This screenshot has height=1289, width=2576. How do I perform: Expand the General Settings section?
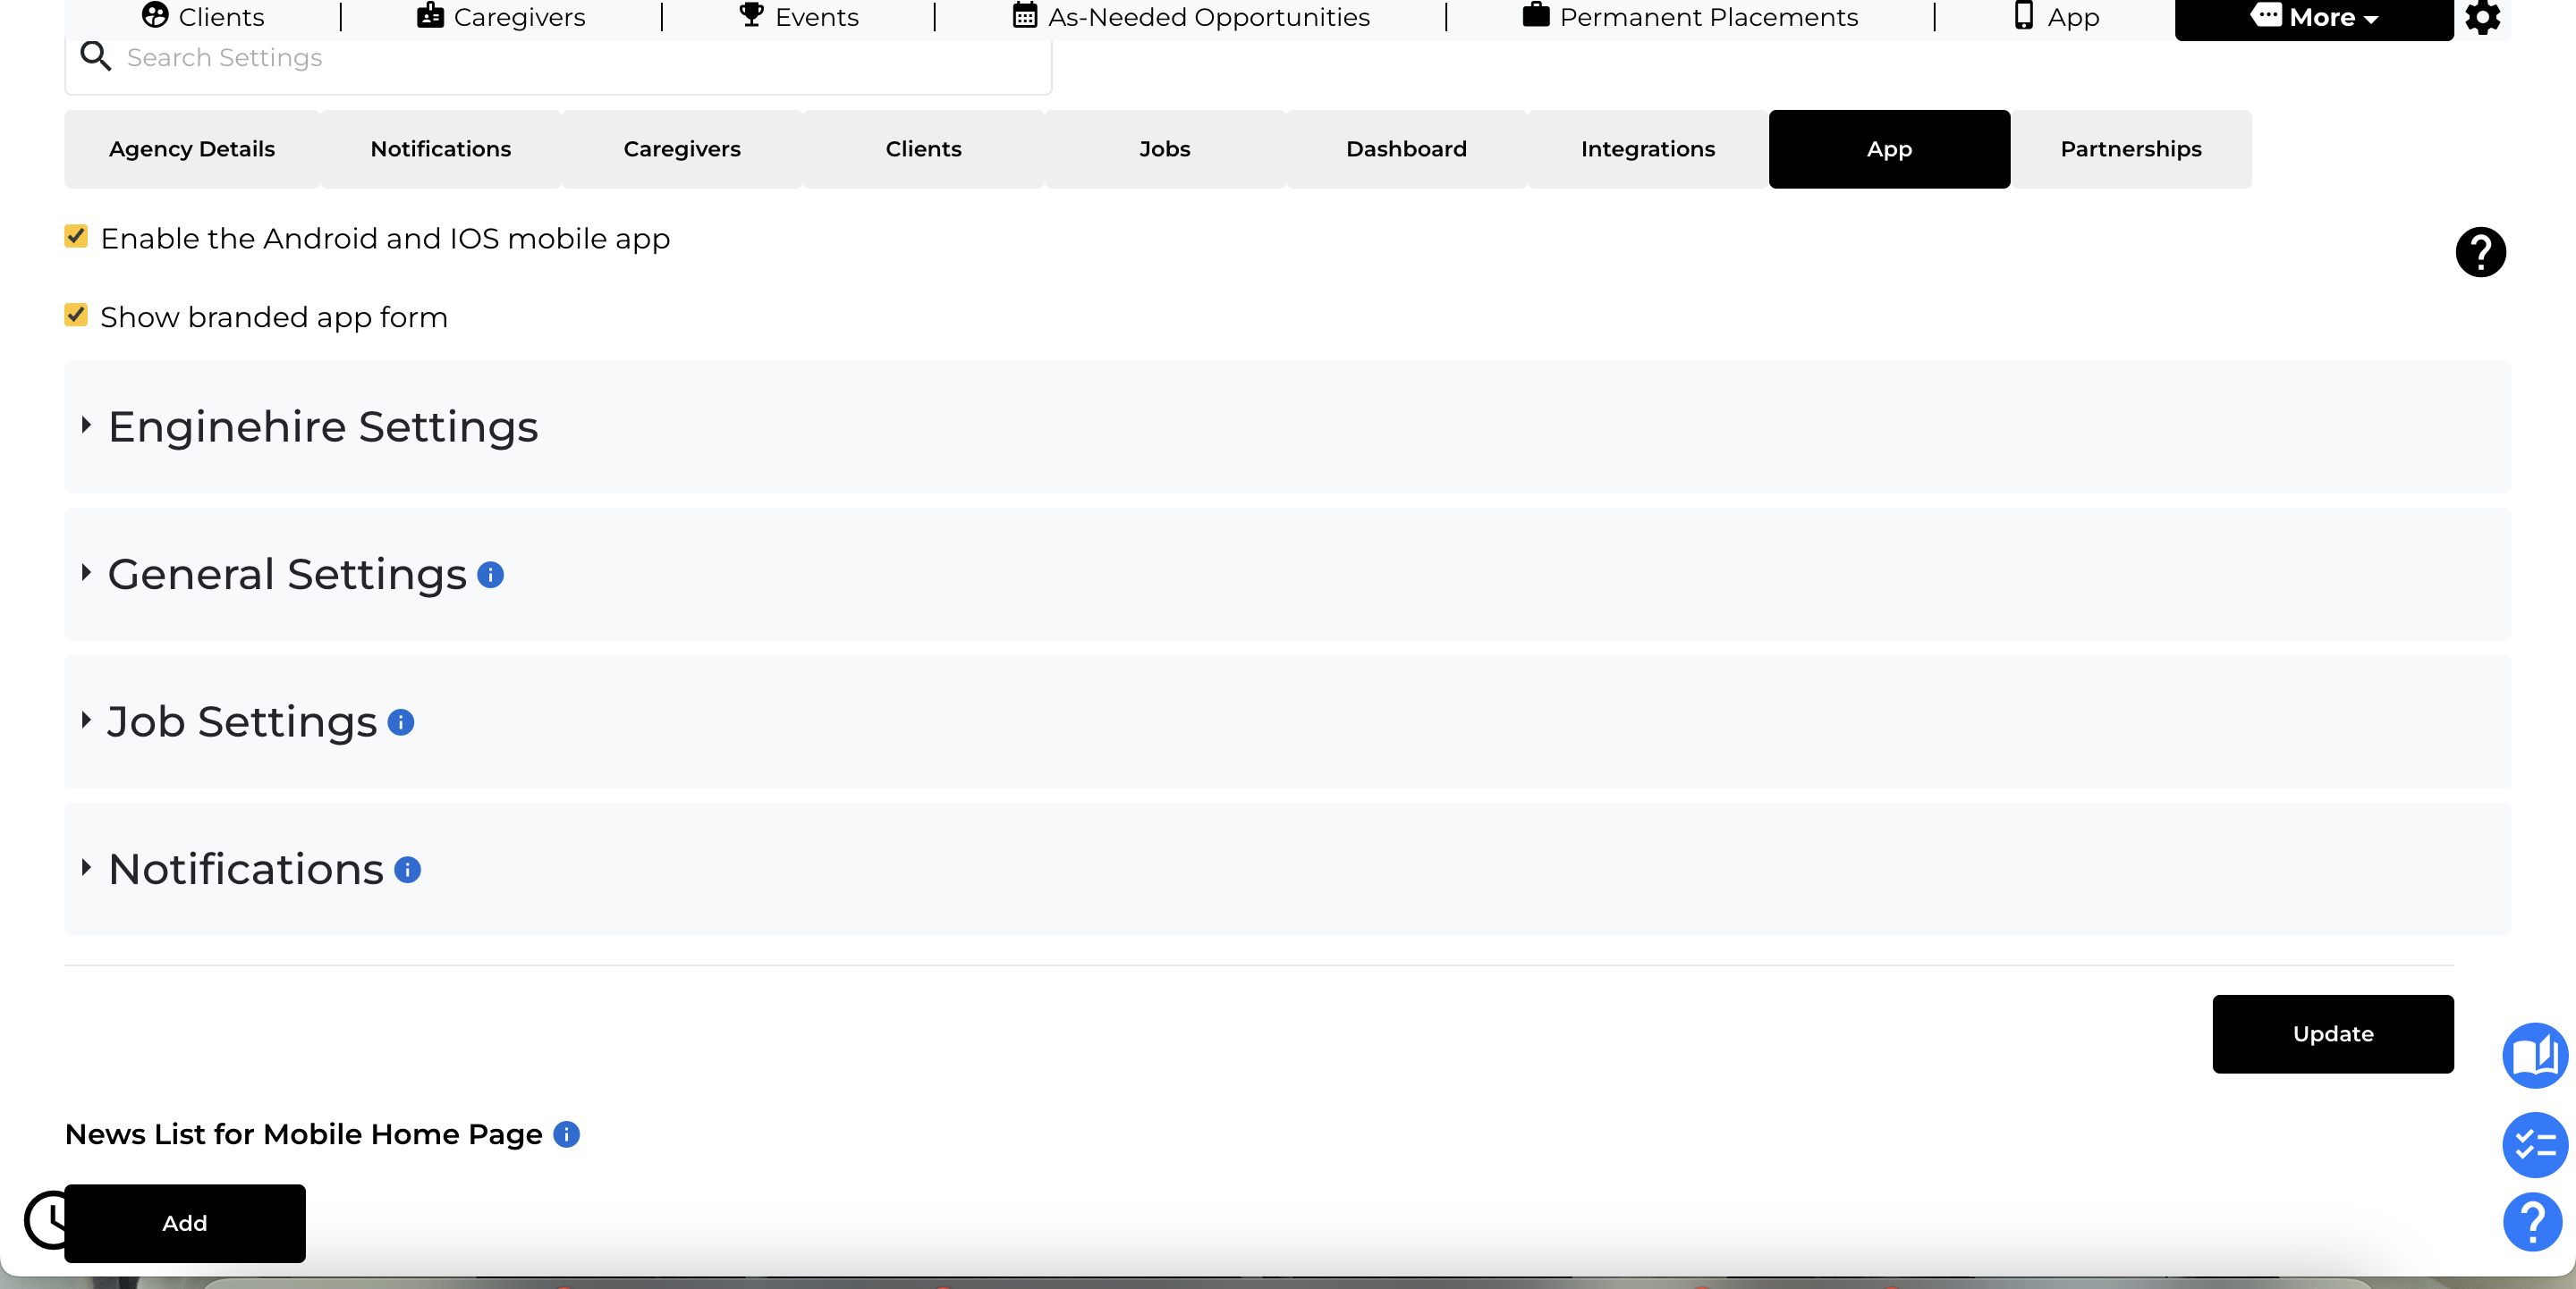tap(1288, 575)
